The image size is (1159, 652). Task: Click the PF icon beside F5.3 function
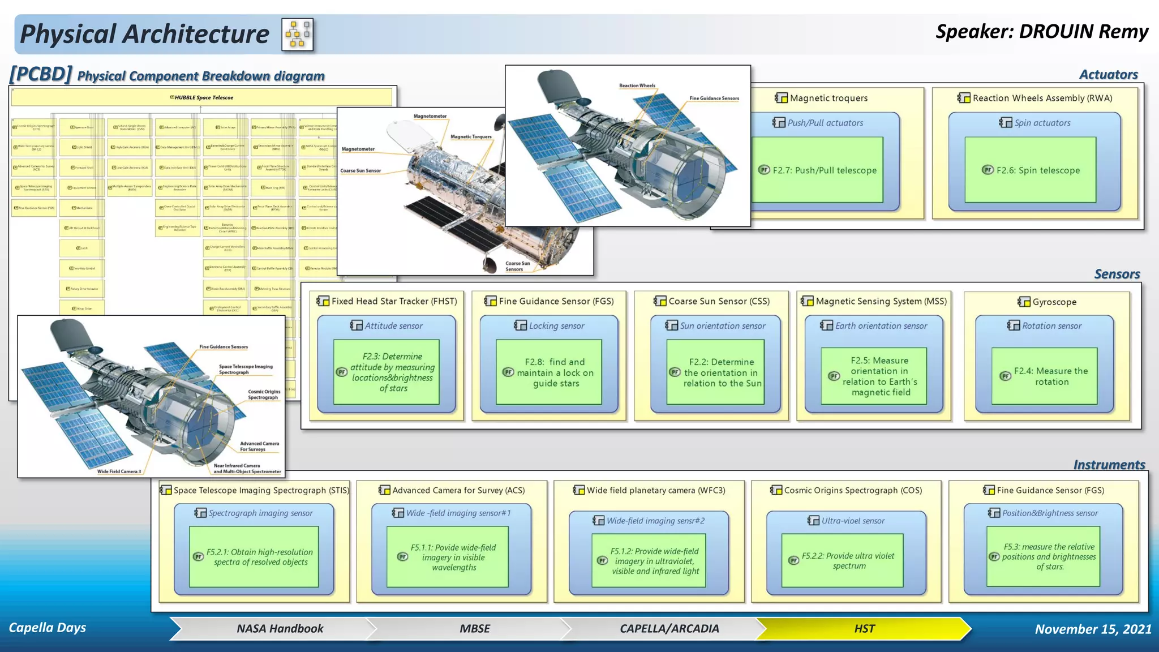click(994, 556)
